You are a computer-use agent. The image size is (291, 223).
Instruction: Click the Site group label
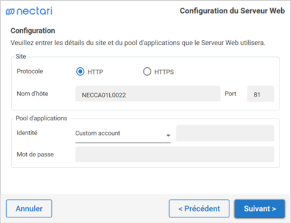(21, 56)
